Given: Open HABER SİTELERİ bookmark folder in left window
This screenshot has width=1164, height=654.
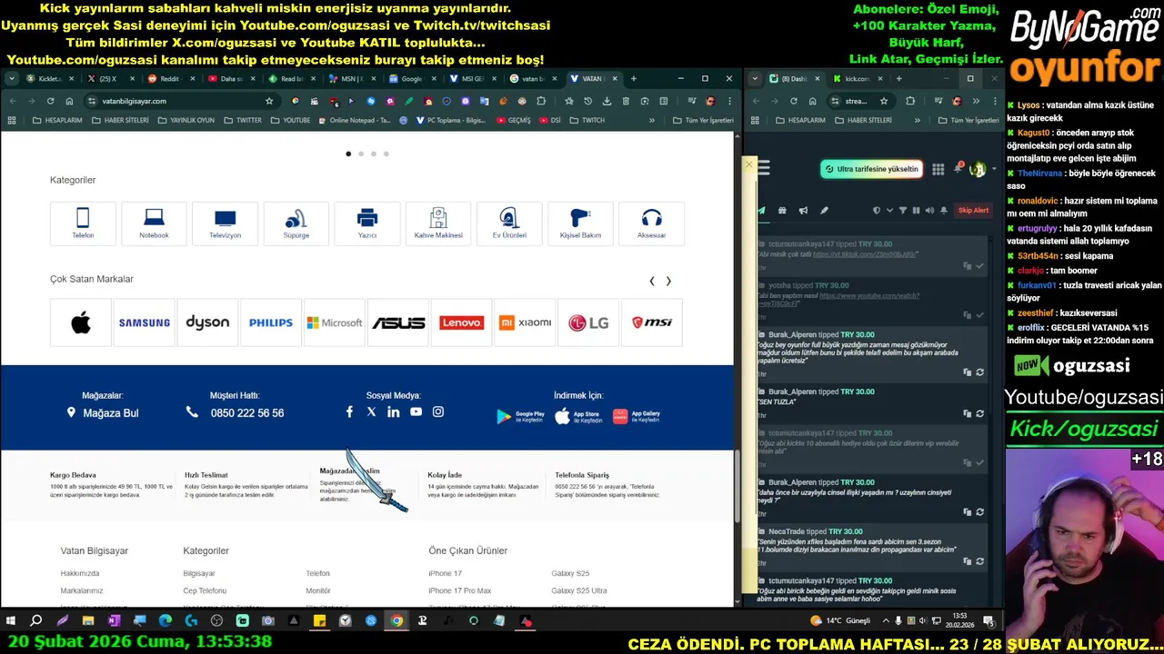Looking at the screenshot, I should (x=118, y=120).
